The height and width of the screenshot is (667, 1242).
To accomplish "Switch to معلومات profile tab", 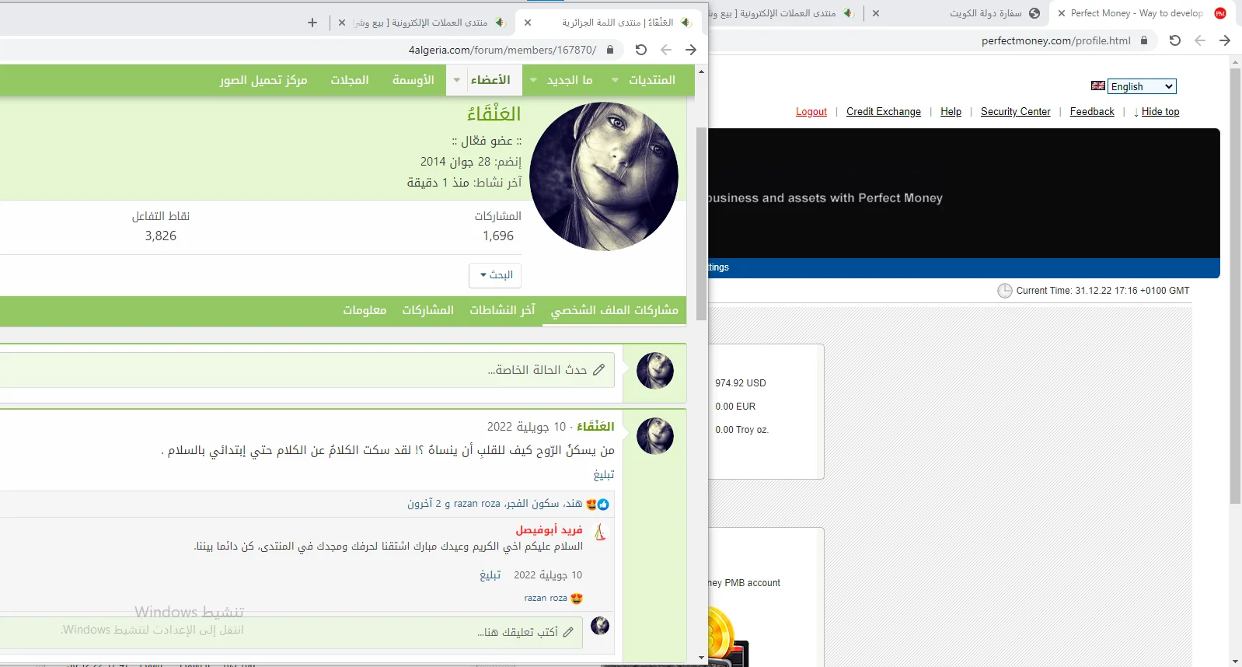I will [x=365, y=310].
